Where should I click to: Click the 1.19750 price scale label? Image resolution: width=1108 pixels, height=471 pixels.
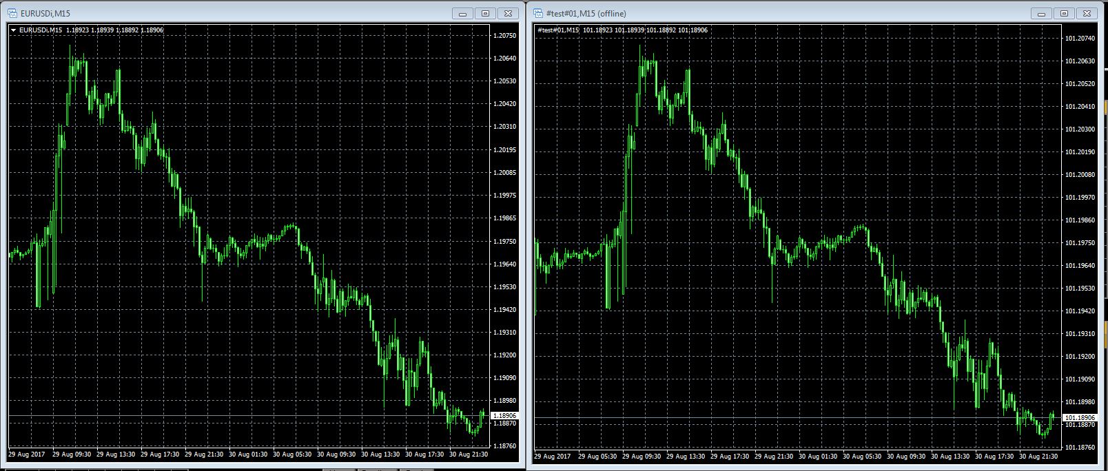click(505, 241)
